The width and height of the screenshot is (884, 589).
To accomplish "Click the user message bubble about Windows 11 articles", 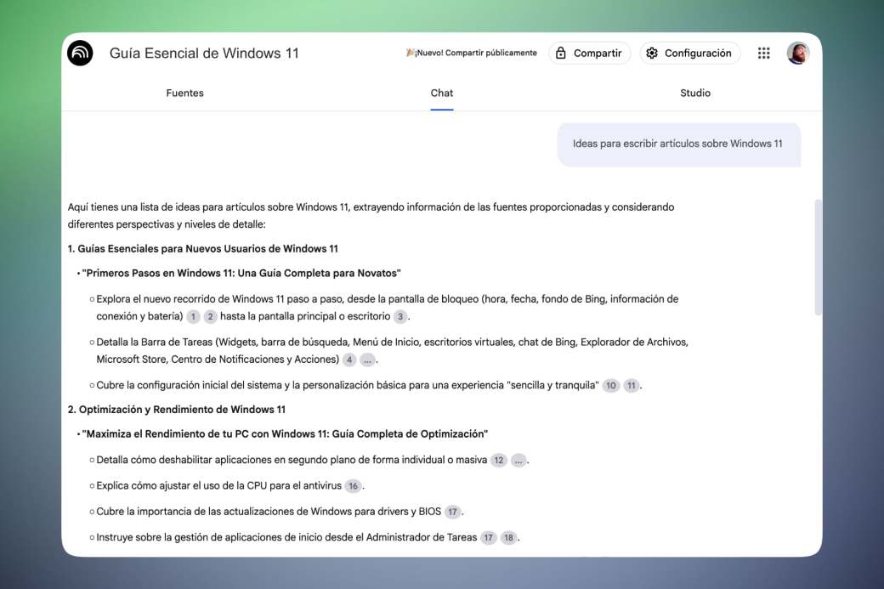I will [x=679, y=144].
